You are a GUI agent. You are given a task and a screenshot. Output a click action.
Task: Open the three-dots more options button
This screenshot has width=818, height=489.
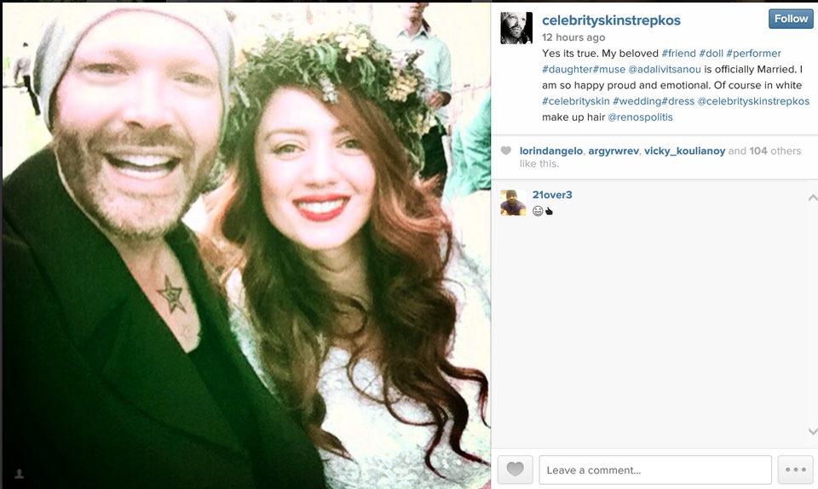click(x=796, y=469)
